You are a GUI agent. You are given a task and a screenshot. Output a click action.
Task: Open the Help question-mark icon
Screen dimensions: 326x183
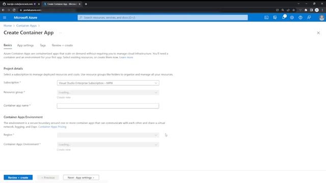[301, 18]
